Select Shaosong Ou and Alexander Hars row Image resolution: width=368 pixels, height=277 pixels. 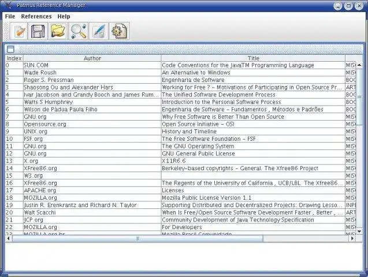click(x=92, y=87)
